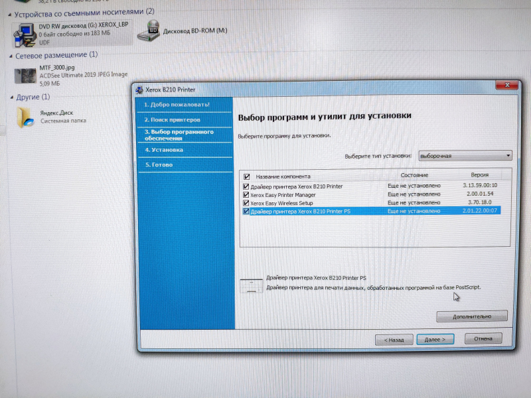Toggle the select-all components checkbox in header
Image resolution: width=531 pixels, height=398 pixels.
coord(247,176)
